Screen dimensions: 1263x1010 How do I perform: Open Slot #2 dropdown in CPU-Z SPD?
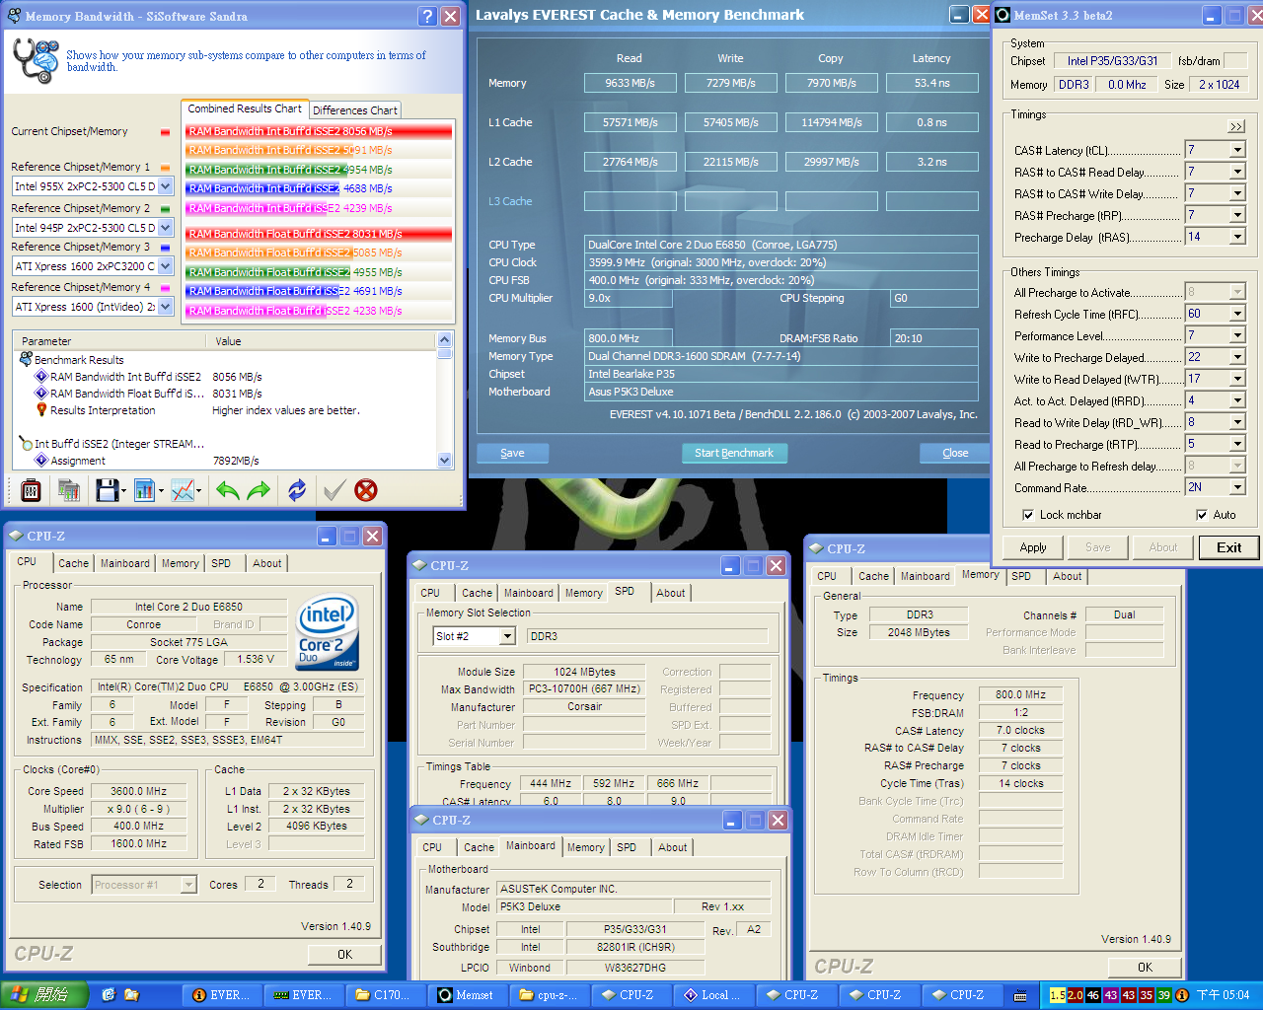click(507, 637)
